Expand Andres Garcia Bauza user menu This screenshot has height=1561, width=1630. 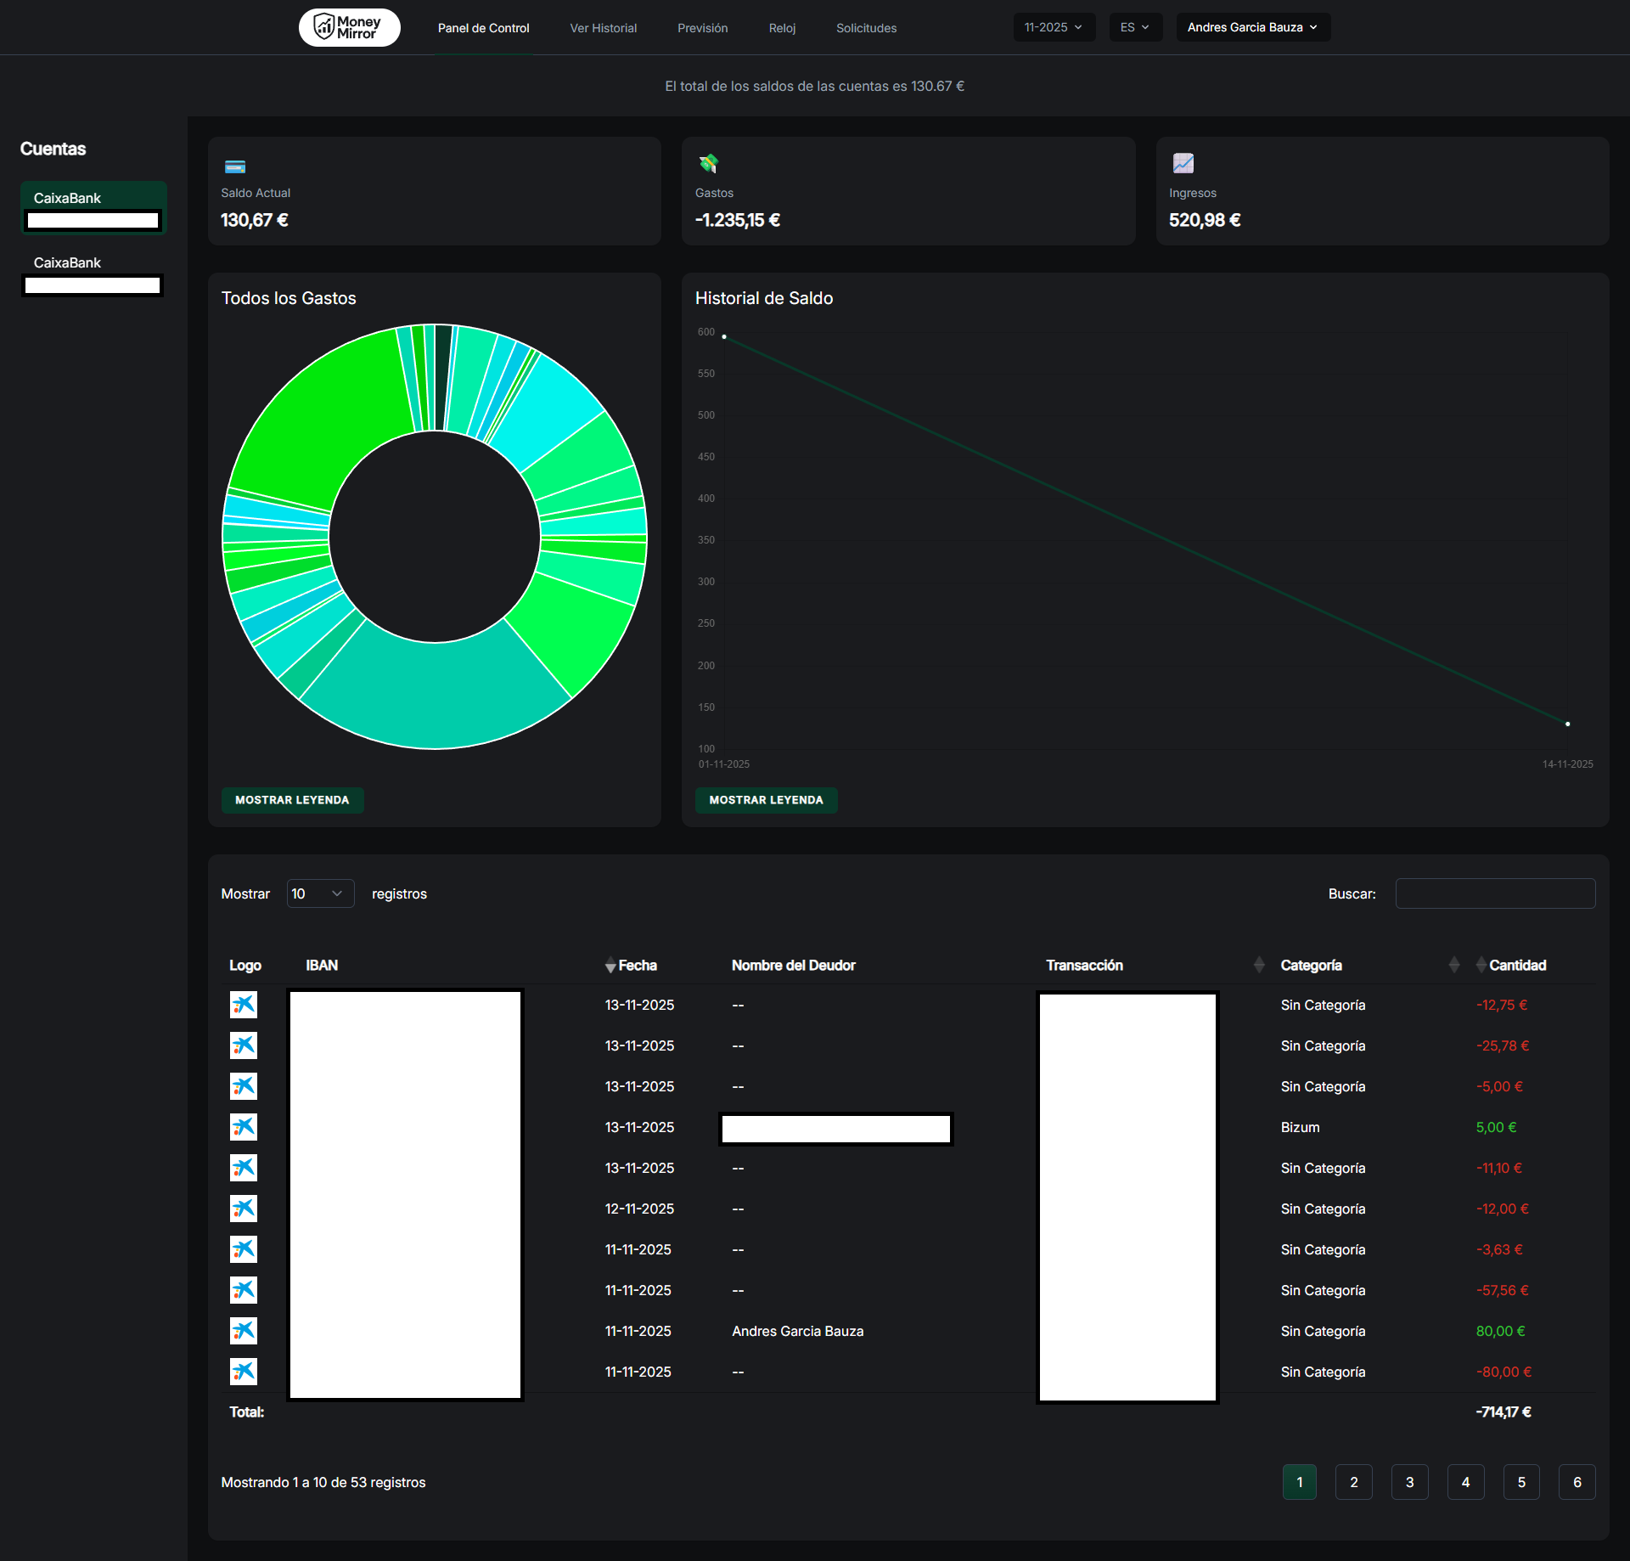coord(1252,27)
